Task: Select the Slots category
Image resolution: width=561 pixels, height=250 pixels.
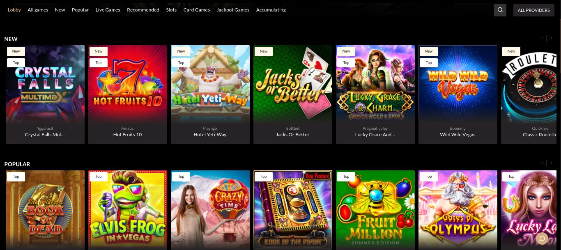Action: coord(171,10)
